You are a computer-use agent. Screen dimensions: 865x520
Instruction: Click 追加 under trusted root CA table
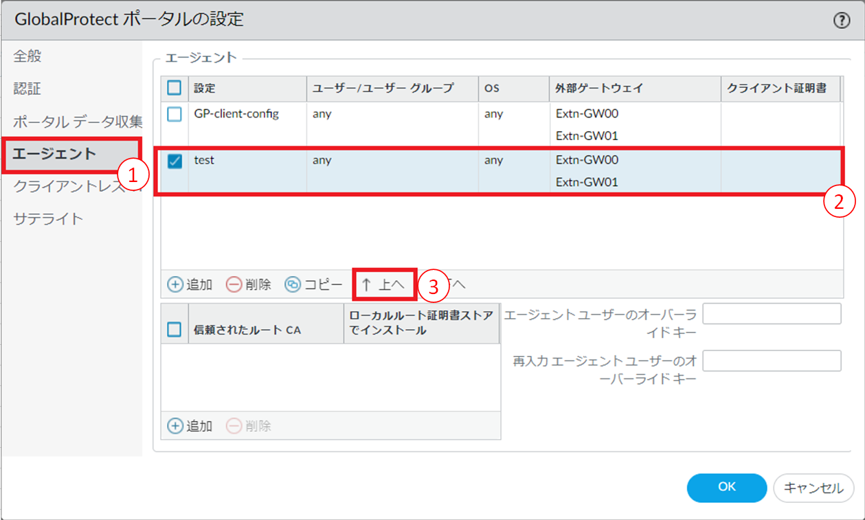coord(190,426)
